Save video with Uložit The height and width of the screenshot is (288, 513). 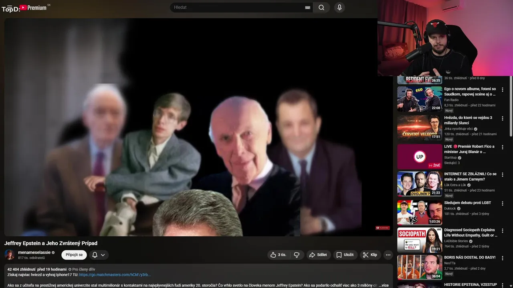tap(345, 255)
